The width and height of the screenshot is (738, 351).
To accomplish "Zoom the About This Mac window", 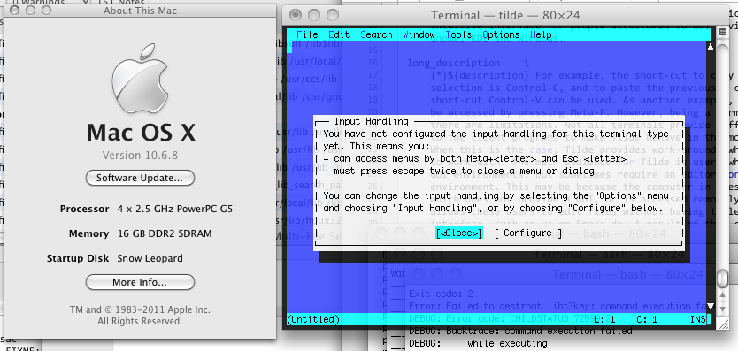I will pos(46,11).
